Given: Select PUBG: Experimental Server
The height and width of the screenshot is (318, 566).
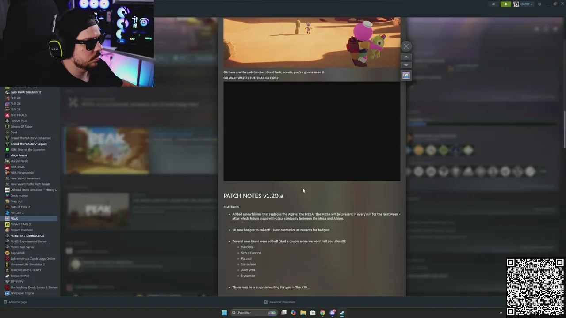Looking at the screenshot, I should coord(29,241).
